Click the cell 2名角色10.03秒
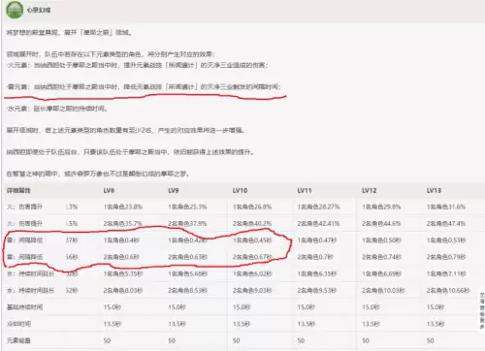This screenshot has width=485, height=351. (383, 291)
